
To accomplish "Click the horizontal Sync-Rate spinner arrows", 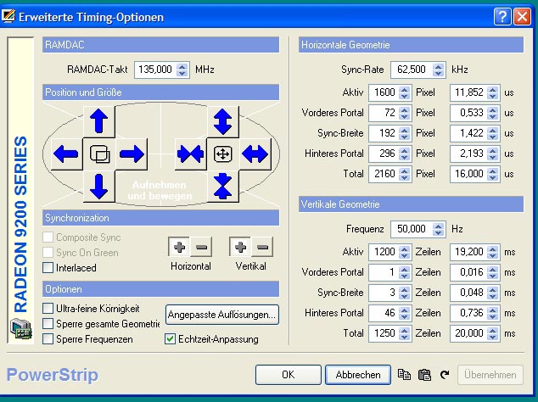I will [439, 70].
